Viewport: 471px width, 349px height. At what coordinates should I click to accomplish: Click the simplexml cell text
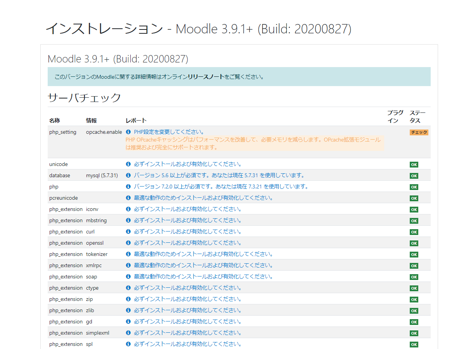point(98,333)
